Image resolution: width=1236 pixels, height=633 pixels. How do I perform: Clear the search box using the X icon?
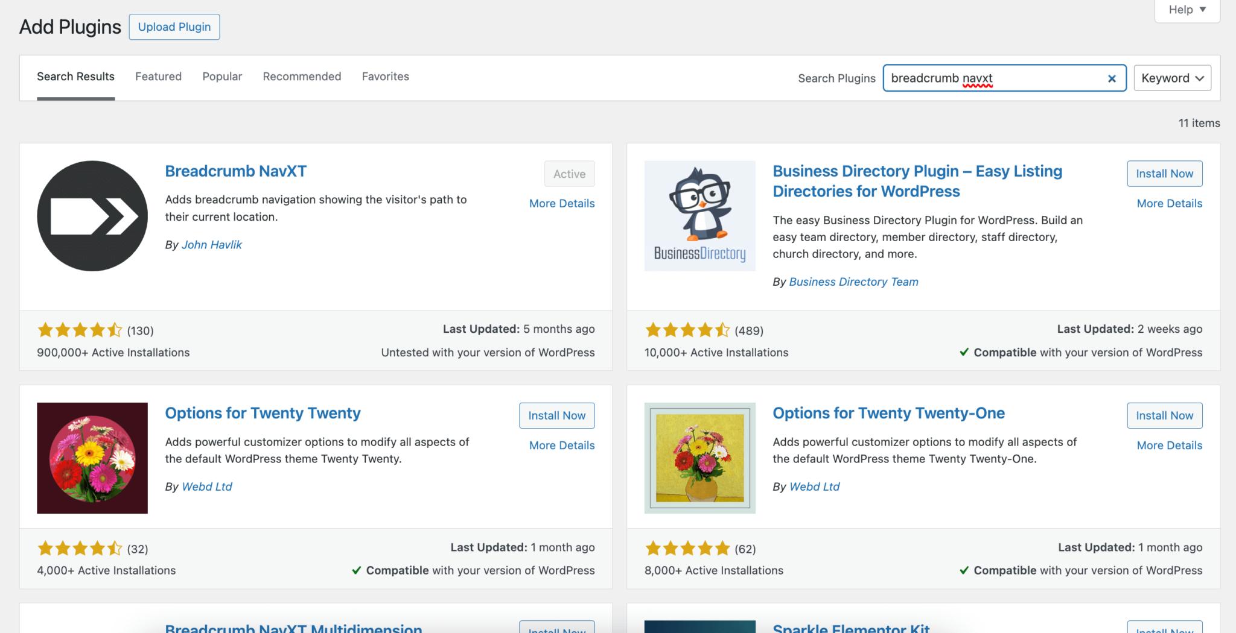1112,78
